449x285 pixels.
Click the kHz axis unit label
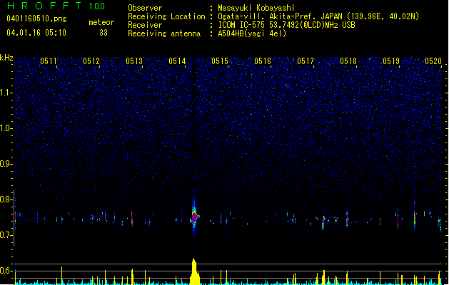6,58
